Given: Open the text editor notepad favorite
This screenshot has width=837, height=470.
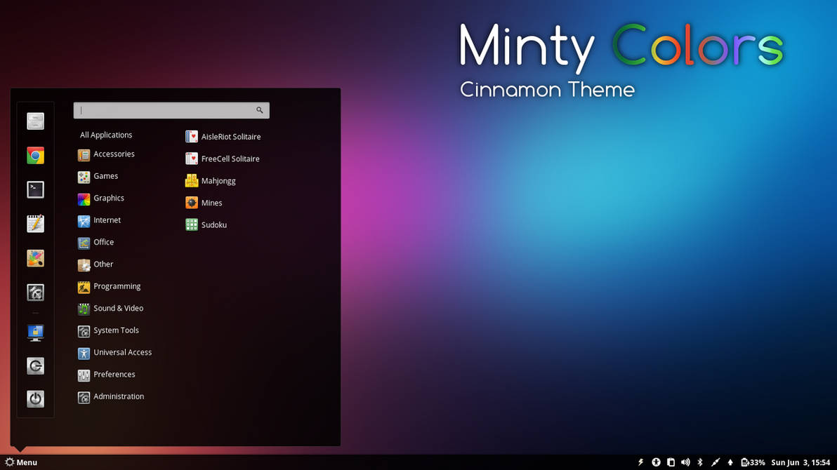Looking at the screenshot, I should 35,224.
